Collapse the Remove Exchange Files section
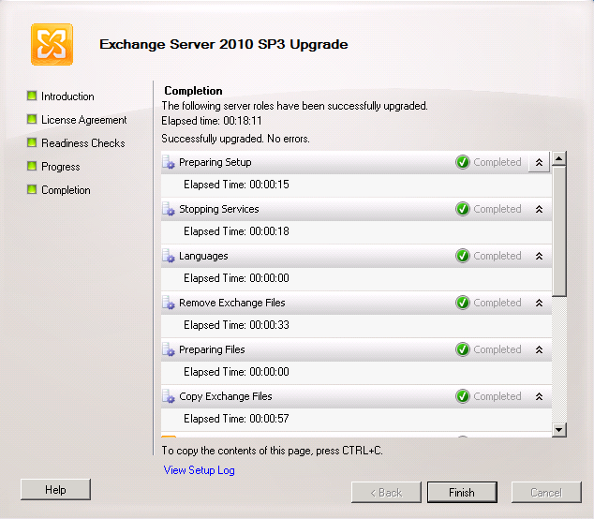The width and height of the screenshot is (594, 519). tap(539, 304)
